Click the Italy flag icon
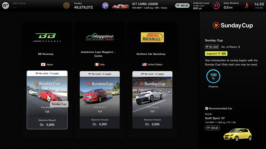266x149 pixels. tap(97, 64)
